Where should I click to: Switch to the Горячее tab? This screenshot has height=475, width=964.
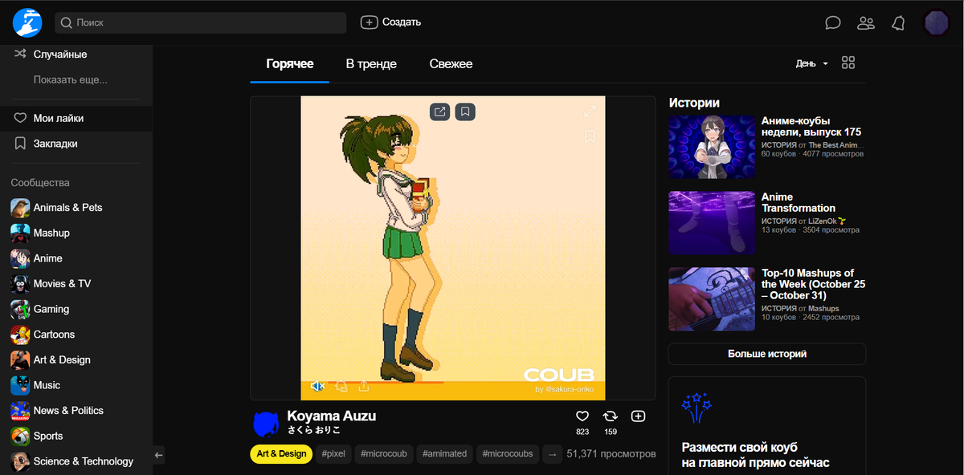click(x=289, y=64)
